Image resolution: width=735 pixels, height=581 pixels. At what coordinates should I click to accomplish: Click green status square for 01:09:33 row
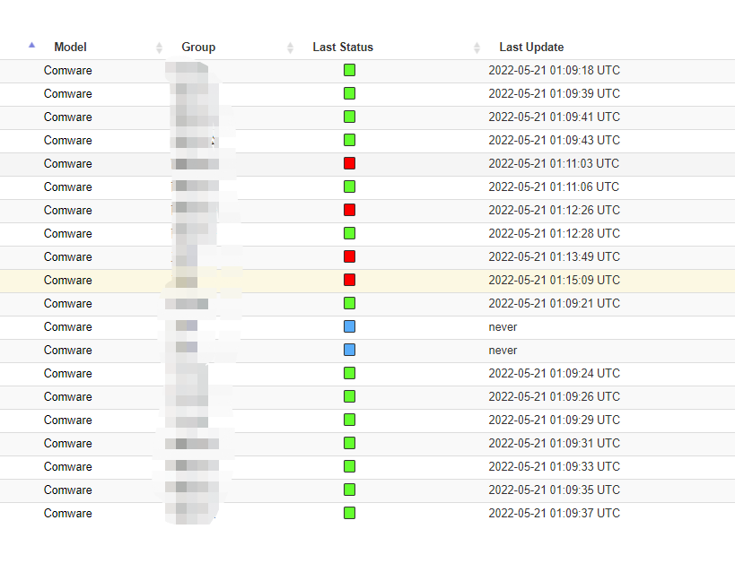349,466
